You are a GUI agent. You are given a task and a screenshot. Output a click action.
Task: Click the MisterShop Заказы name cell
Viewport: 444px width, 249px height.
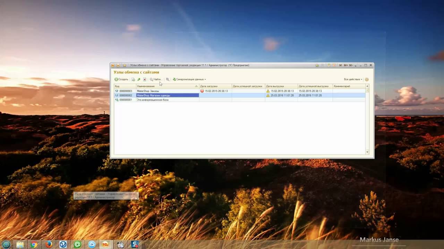pyautogui.click(x=168, y=91)
